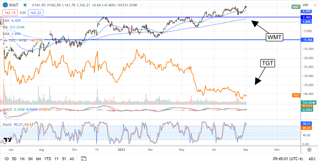318x161 pixels.
Task: Select the Stoch indicator legend
Action: pos(8,124)
